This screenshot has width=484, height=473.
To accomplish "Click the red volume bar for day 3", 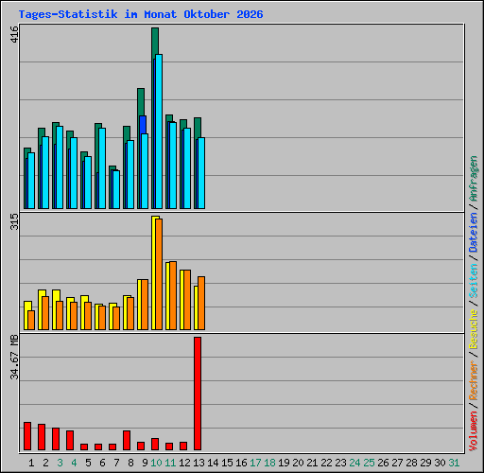I will [56, 439].
